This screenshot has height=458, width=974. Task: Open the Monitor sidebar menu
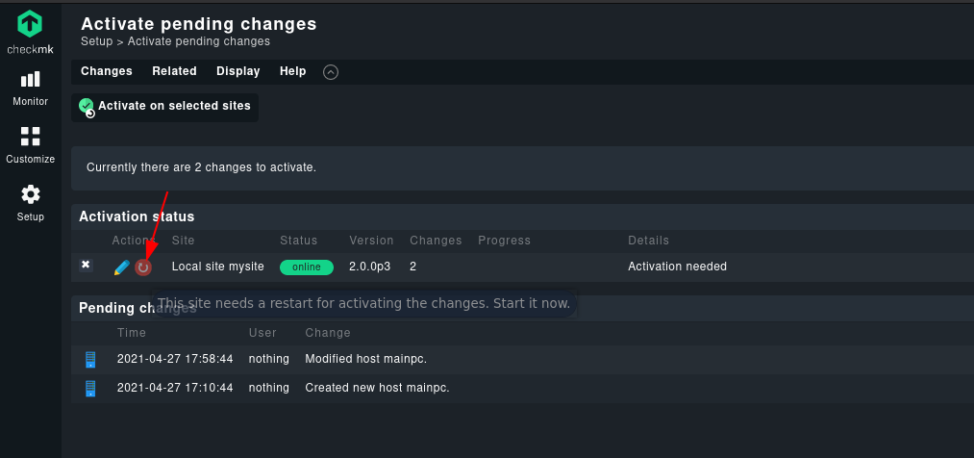pos(30,89)
